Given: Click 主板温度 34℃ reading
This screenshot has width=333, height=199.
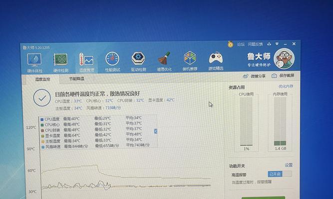Looking at the screenshot, I should point(69,108).
